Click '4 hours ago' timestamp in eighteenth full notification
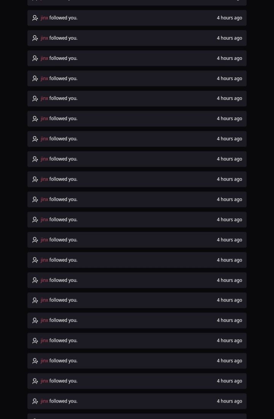 229,361
